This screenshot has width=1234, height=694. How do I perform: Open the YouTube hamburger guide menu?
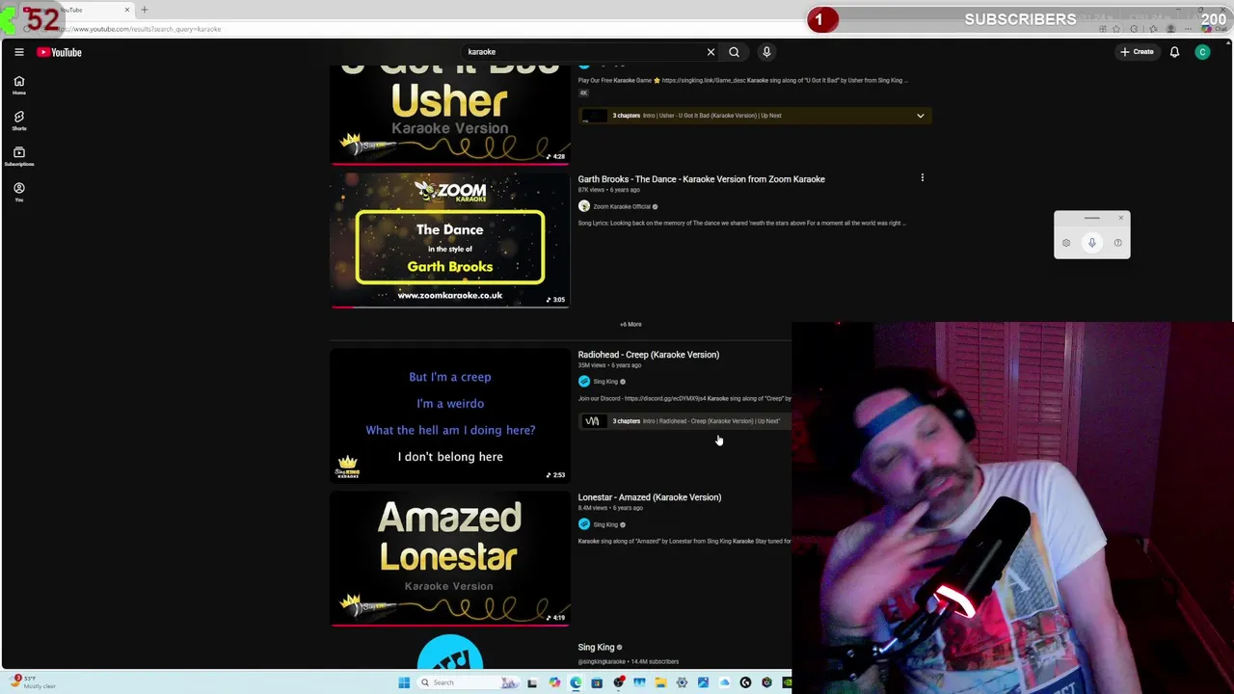(18, 52)
